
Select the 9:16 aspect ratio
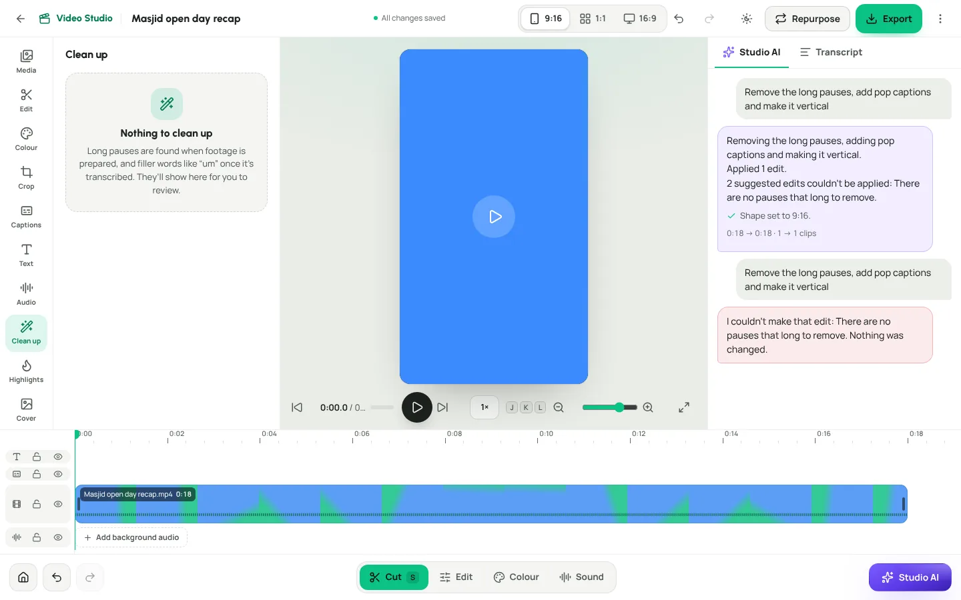tap(546, 19)
